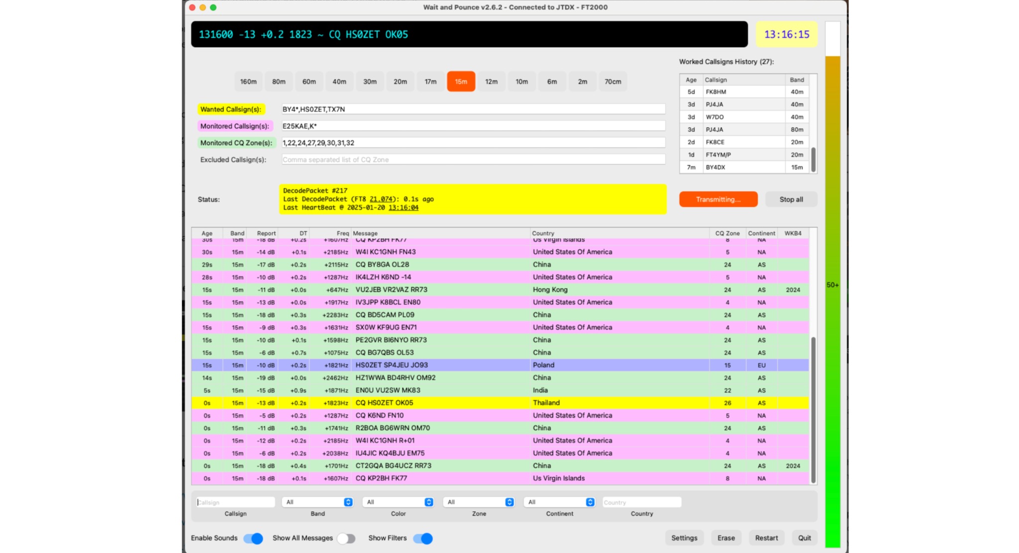This screenshot has width=1019, height=553.
Task: Click the Monitored CQ Zone(s) input field
Action: click(473, 143)
